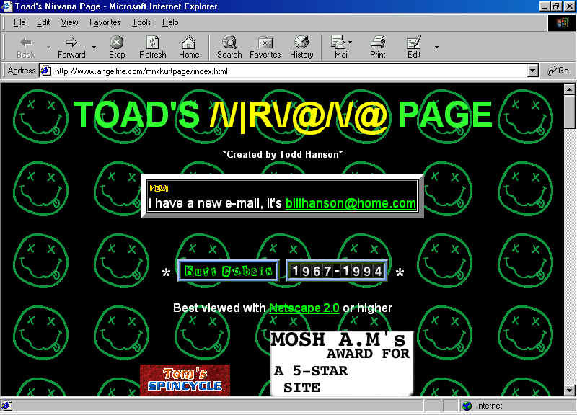Click the vertical scrollbar down arrow
Viewport: 577px width, 415px height.
point(569,391)
